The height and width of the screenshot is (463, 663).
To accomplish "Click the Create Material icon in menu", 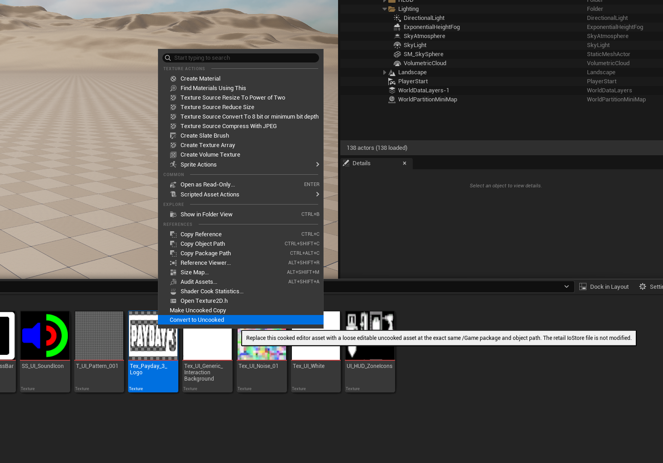I will click(173, 79).
